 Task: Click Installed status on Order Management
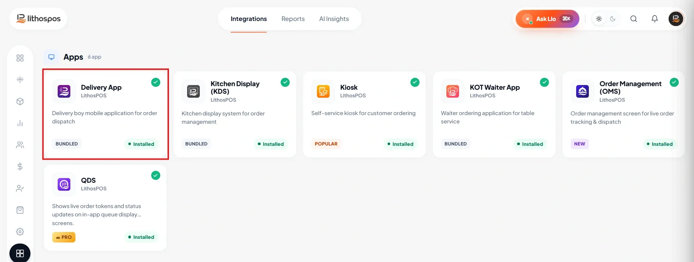coord(660,144)
